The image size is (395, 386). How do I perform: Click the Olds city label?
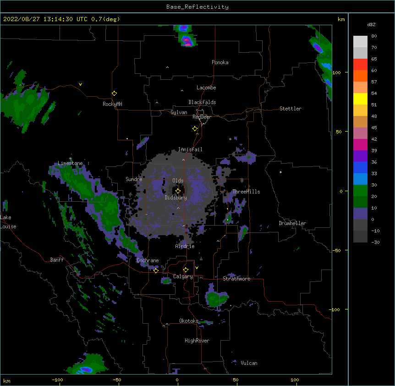(178, 181)
